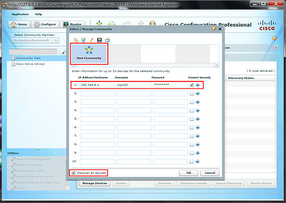The image size is (286, 203).
Task: Click the search box in the left pane
Action: 33,52
